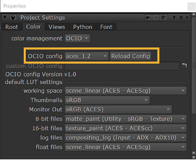Float the Project Settings panel icon
This screenshot has height=161, width=196.
click(181, 17)
